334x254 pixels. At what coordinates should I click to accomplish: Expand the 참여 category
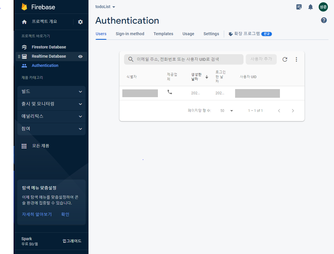point(51,129)
